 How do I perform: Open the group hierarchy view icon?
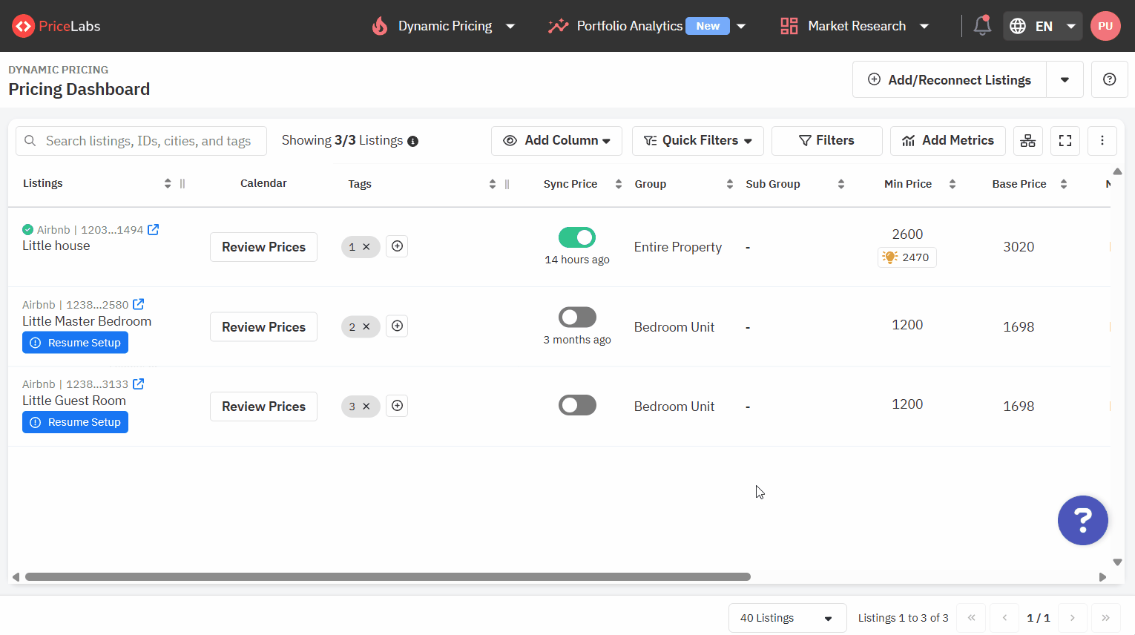click(1028, 140)
